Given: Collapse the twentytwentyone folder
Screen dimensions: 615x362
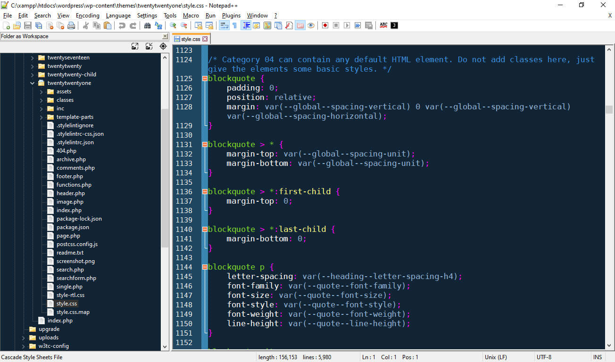Looking at the screenshot, I should coord(33,83).
